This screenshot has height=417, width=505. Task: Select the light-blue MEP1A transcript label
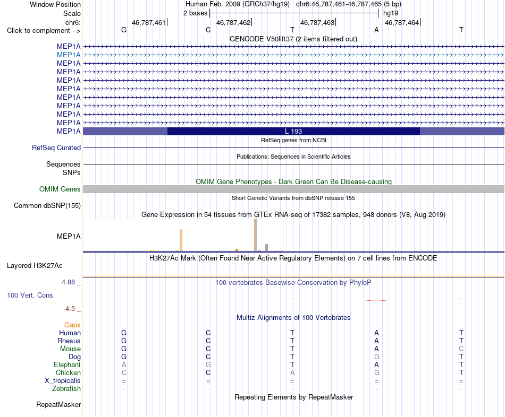(69, 55)
